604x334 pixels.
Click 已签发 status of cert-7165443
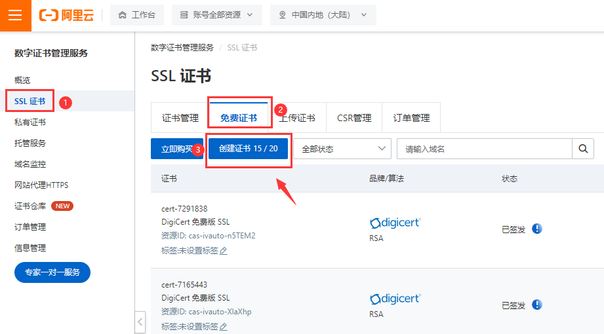tap(513, 306)
